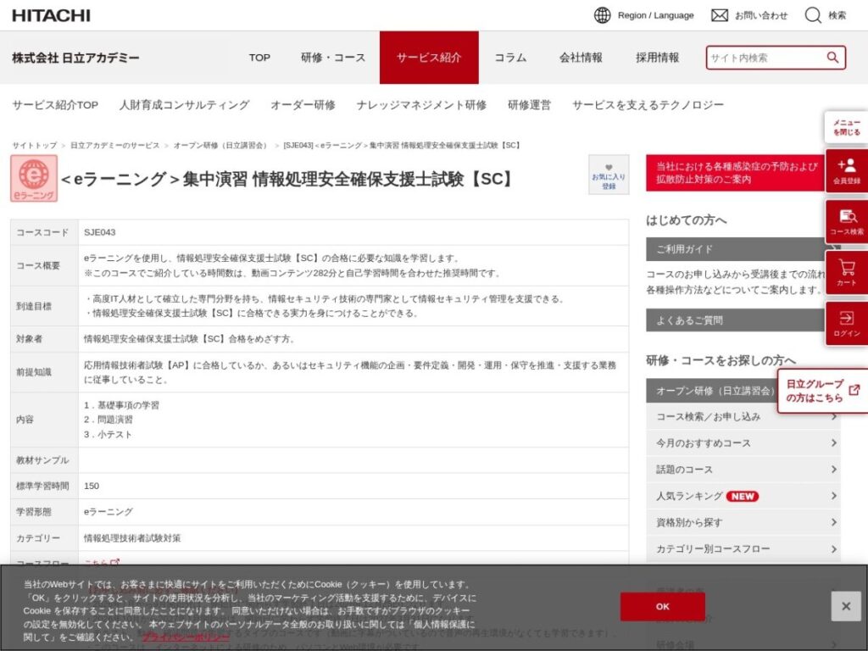Click メニューを閉じる side button
The height and width of the screenshot is (651, 868).
point(846,127)
